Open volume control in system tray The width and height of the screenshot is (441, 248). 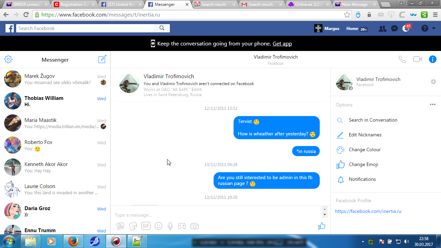(x=407, y=241)
